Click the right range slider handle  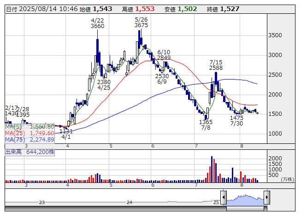[x=266, y=198]
